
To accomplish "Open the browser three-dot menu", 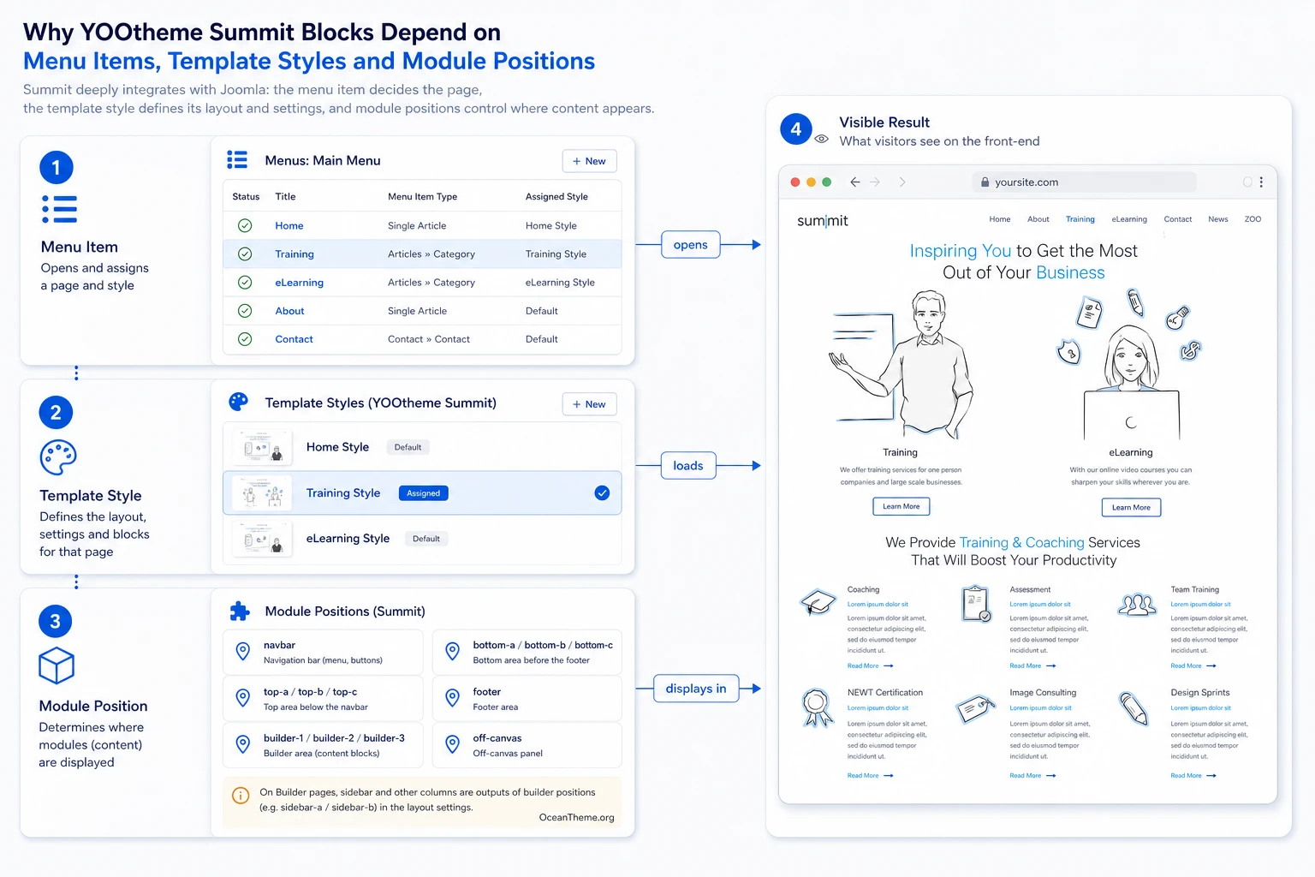I will coord(1261,182).
